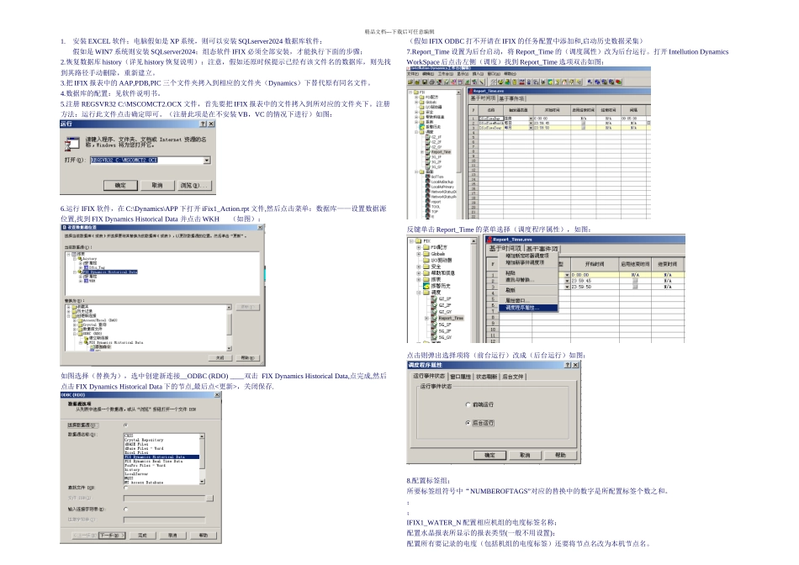Select the history node in the database tree

click(90, 259)
